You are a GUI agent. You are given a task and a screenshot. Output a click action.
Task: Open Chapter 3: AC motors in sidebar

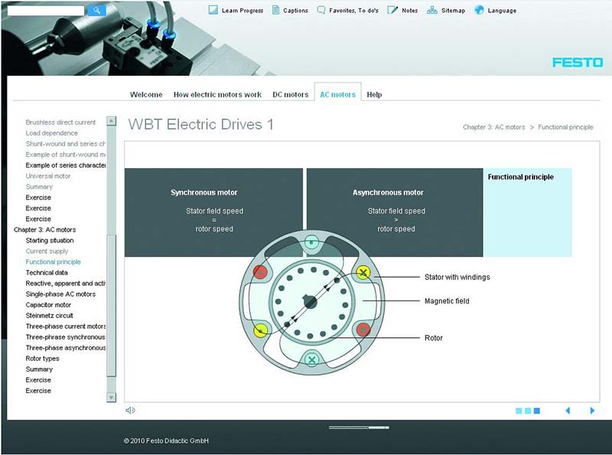pos(45,229)
